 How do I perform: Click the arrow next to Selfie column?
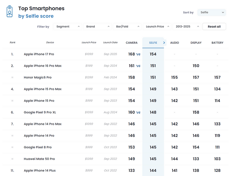coord(164,43)
